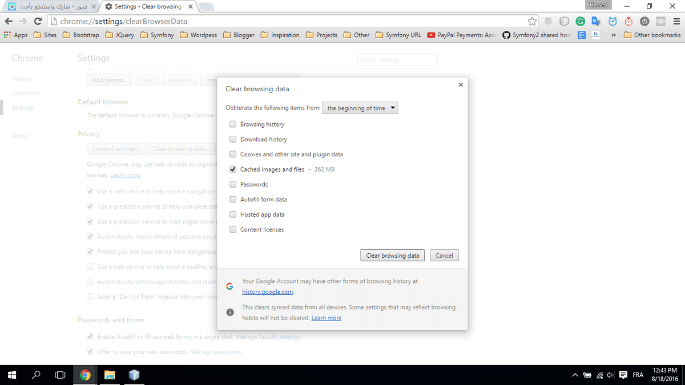Screen dimensions: 685x385
Task: Follow the history.google.com link
Action: pyautogui.click(x=267, y=291)
